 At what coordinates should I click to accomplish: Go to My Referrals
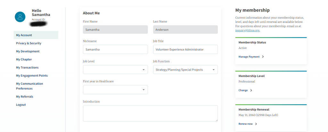pyautogui.click(x=24, y=97)
